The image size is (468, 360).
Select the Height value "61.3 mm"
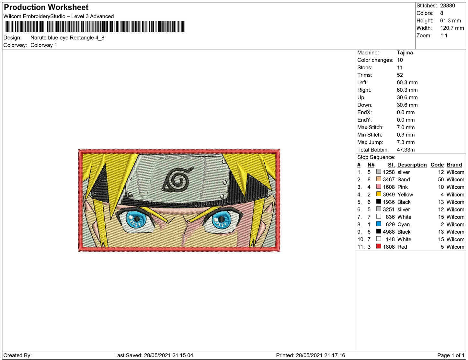pos(451,21)
